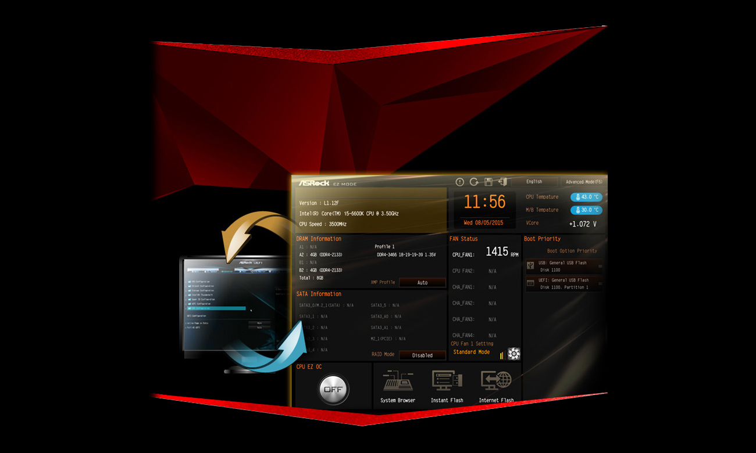
Task: Click the A1 : N/A memory slot row
Action: click(308, 247)
